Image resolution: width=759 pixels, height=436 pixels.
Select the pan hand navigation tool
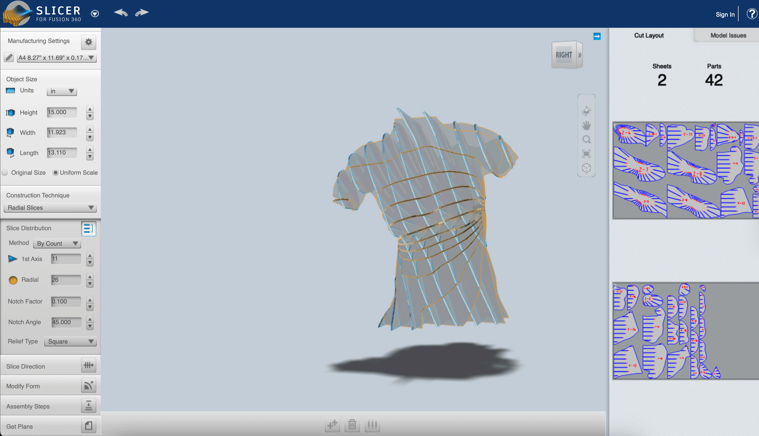[586, 125]
